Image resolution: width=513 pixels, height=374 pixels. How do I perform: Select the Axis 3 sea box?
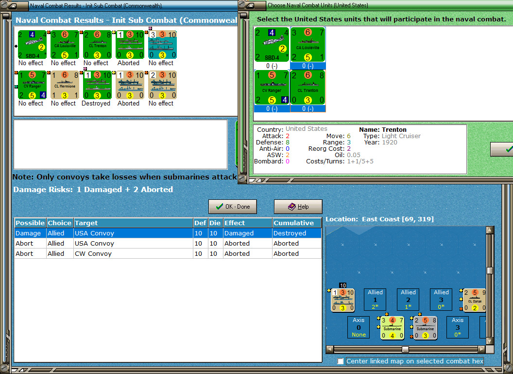point(458,327)
